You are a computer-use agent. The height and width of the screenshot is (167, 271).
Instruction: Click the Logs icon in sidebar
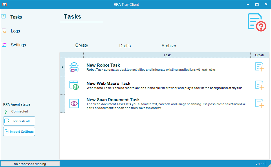[x=4, y=31]
